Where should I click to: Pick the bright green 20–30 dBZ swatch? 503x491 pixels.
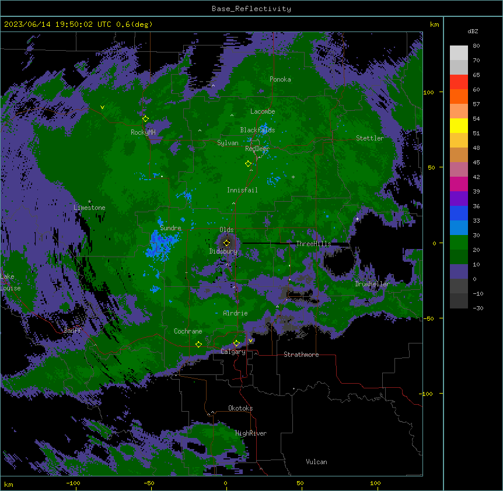coord(459,243)
